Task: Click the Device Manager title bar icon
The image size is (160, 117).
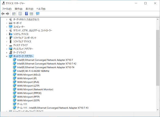Action: click(3, 3)
